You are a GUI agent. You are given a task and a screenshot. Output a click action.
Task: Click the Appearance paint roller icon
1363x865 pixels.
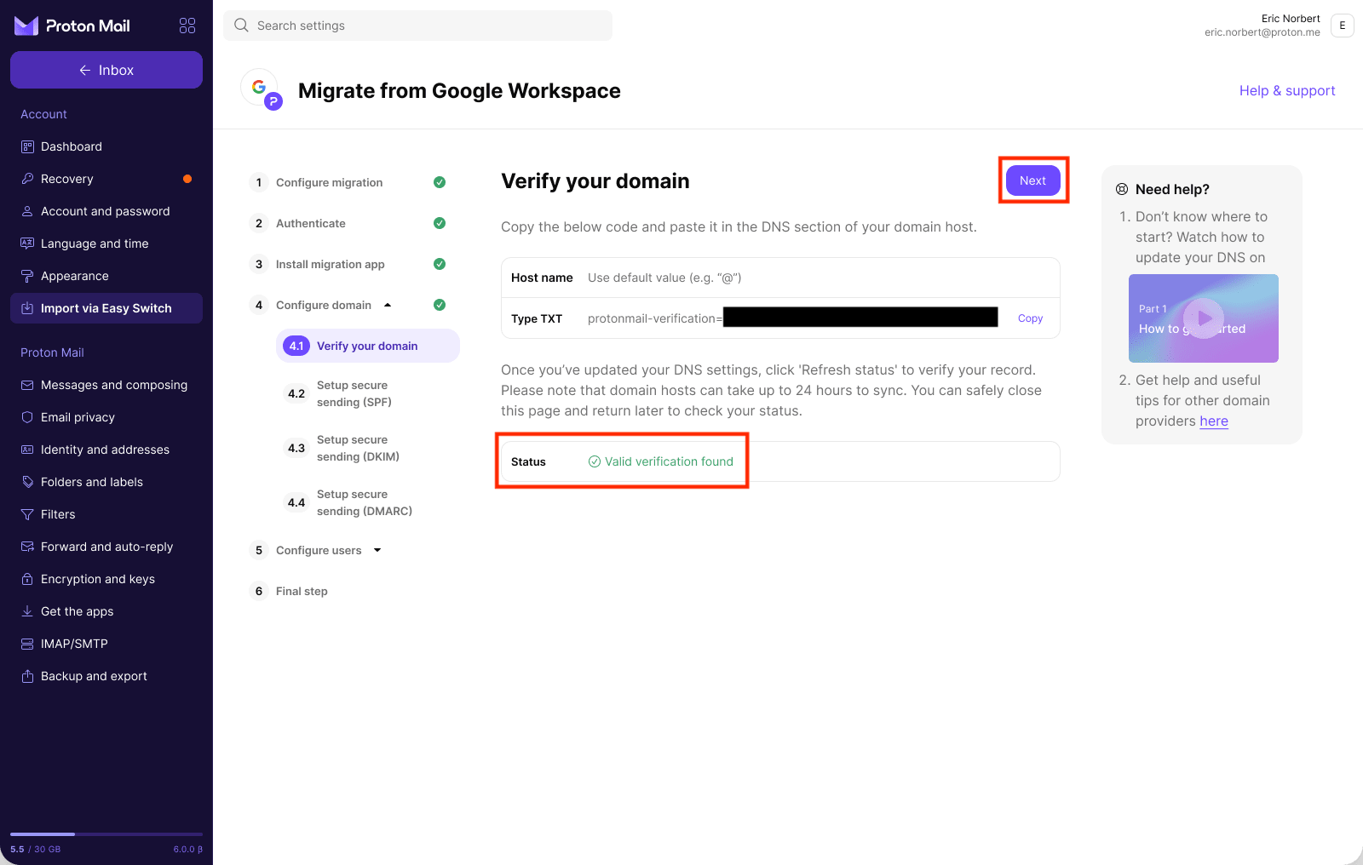pyautogui.click(x=27, y=276)
